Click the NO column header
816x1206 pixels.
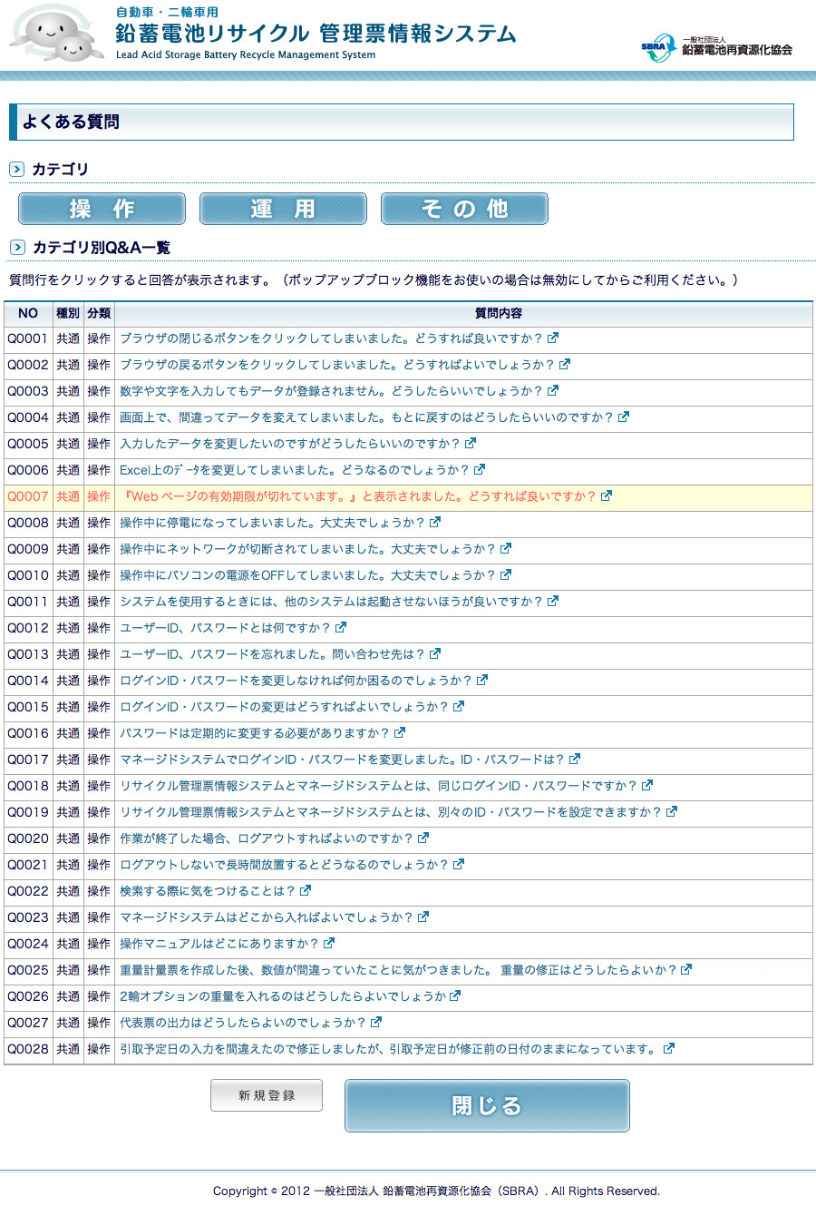coord(28,313)
